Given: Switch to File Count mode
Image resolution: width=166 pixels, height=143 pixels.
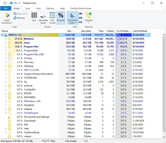Looking at the screenshot, I should (x=52, y=18).
